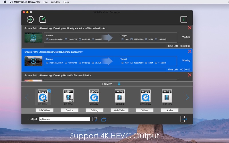229x143 pixels.
Task: Select the HD MOV format preset
Action: click(43, 97)
